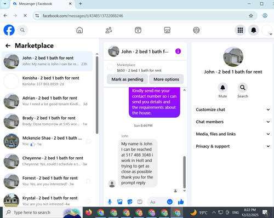Click John's avatar next to his message
Viewport: 274px width, 218px height.
(x=112, y=183)
